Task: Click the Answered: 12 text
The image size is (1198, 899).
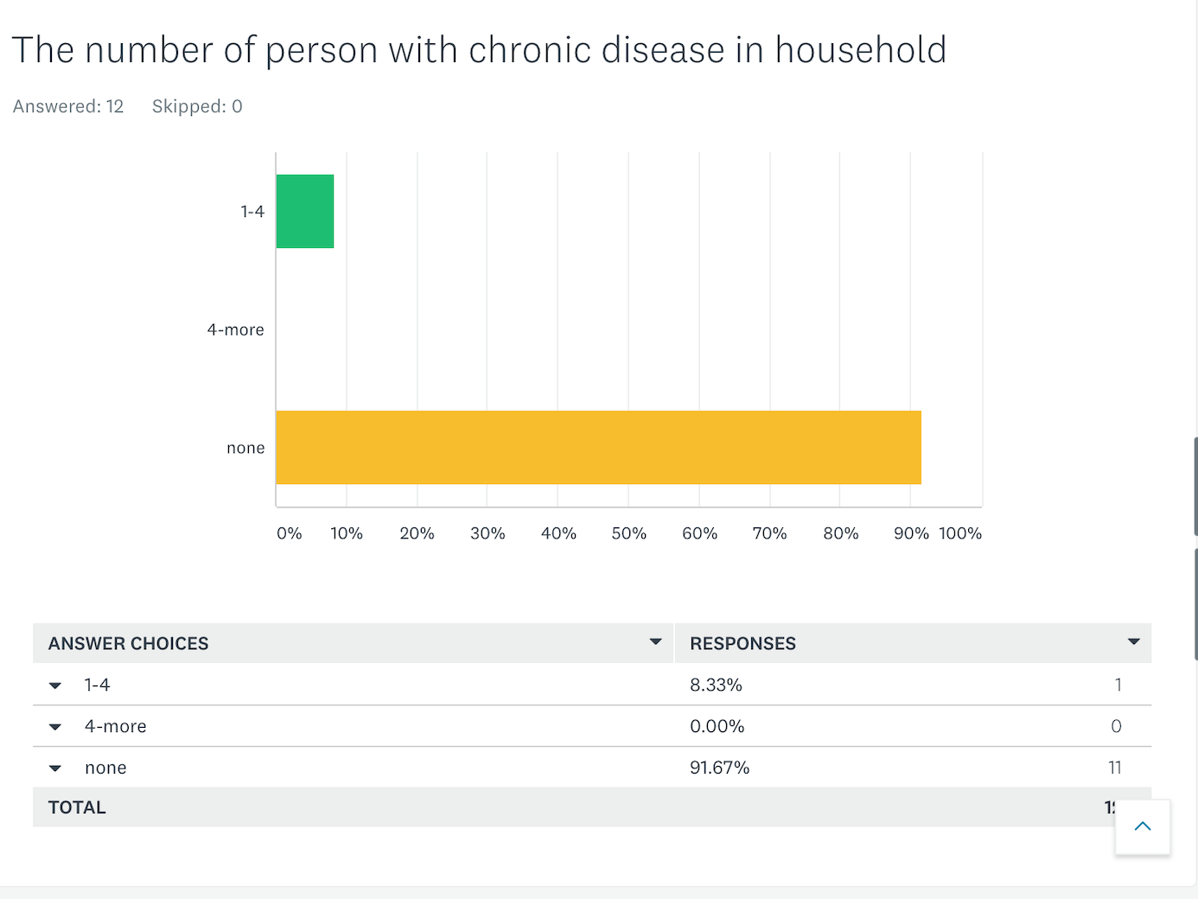Action: click(x=68, y=106)
